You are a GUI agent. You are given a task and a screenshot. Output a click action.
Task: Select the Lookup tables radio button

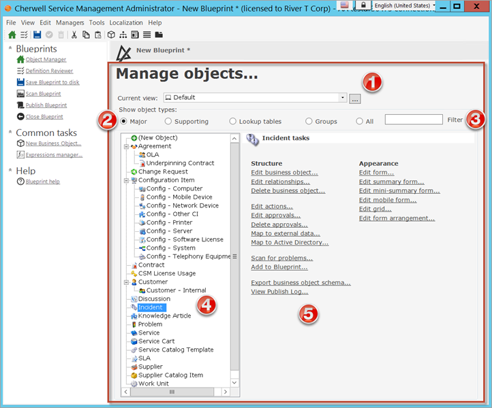tap(232, 121)
